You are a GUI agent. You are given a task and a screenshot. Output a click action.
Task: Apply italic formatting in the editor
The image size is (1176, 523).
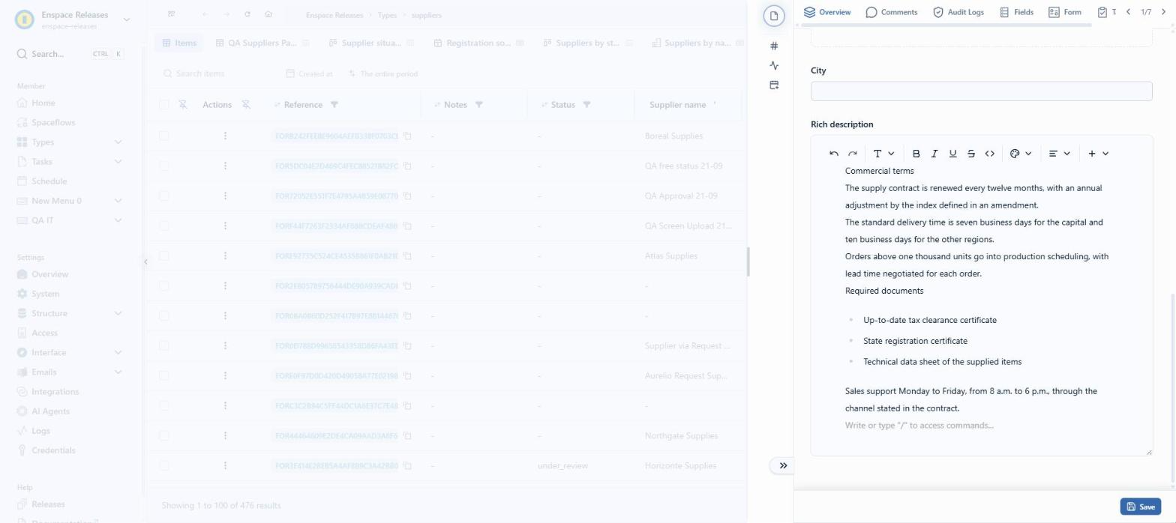coord(934,154)
